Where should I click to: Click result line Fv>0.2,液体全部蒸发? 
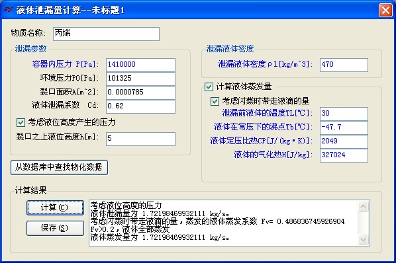(130, 229)
